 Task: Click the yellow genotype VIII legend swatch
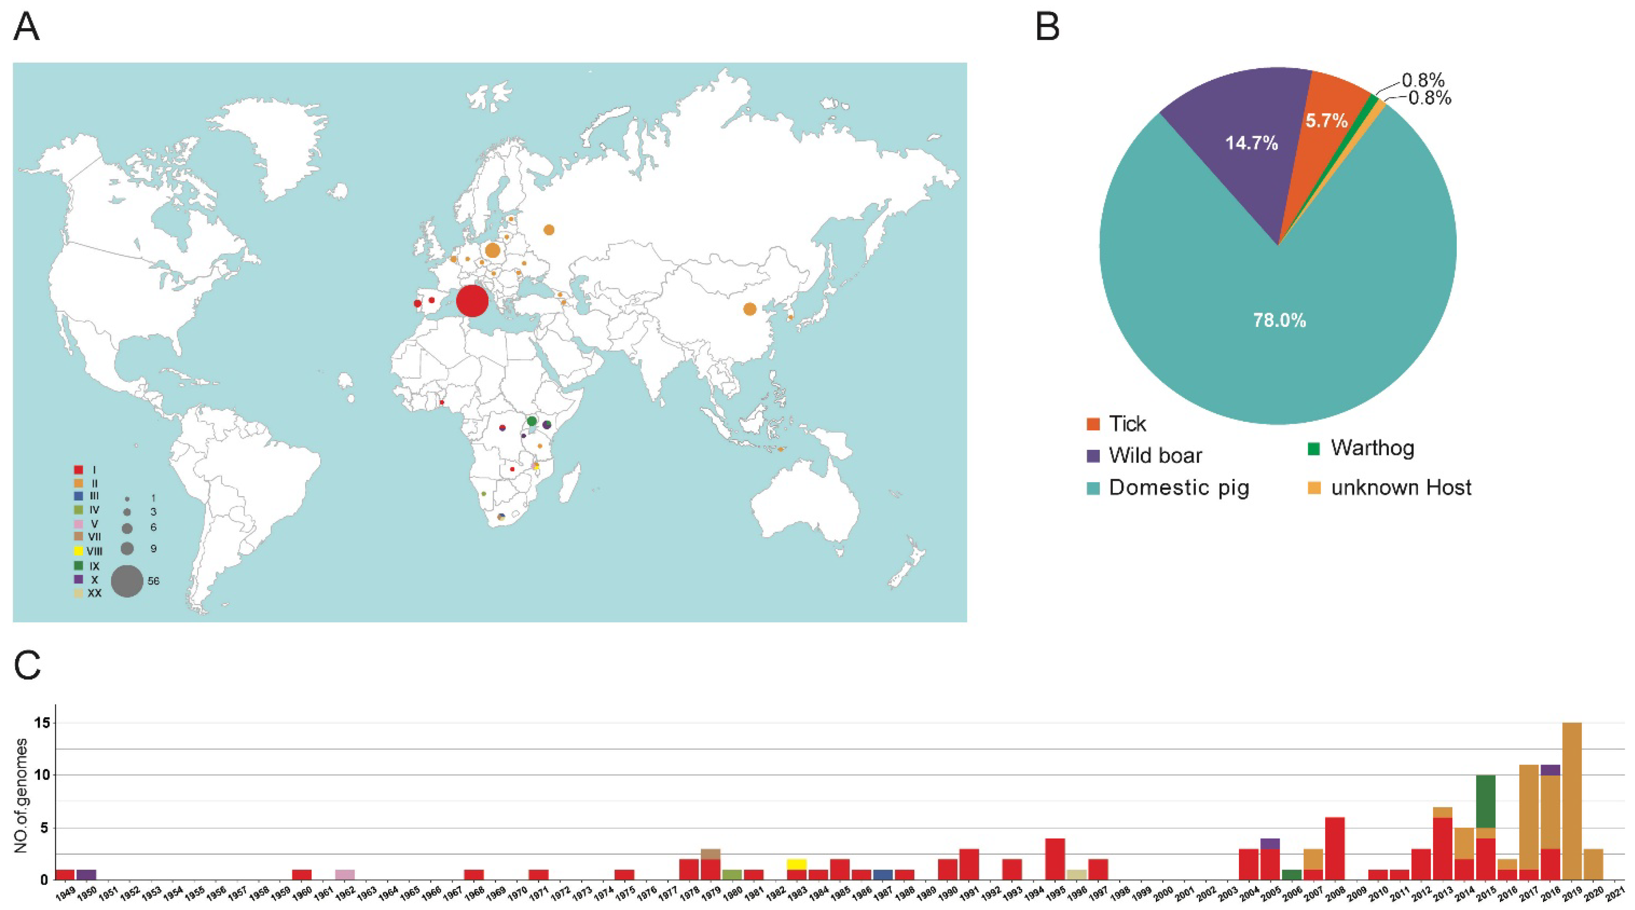pyautogui.click(x=79, y=551)
